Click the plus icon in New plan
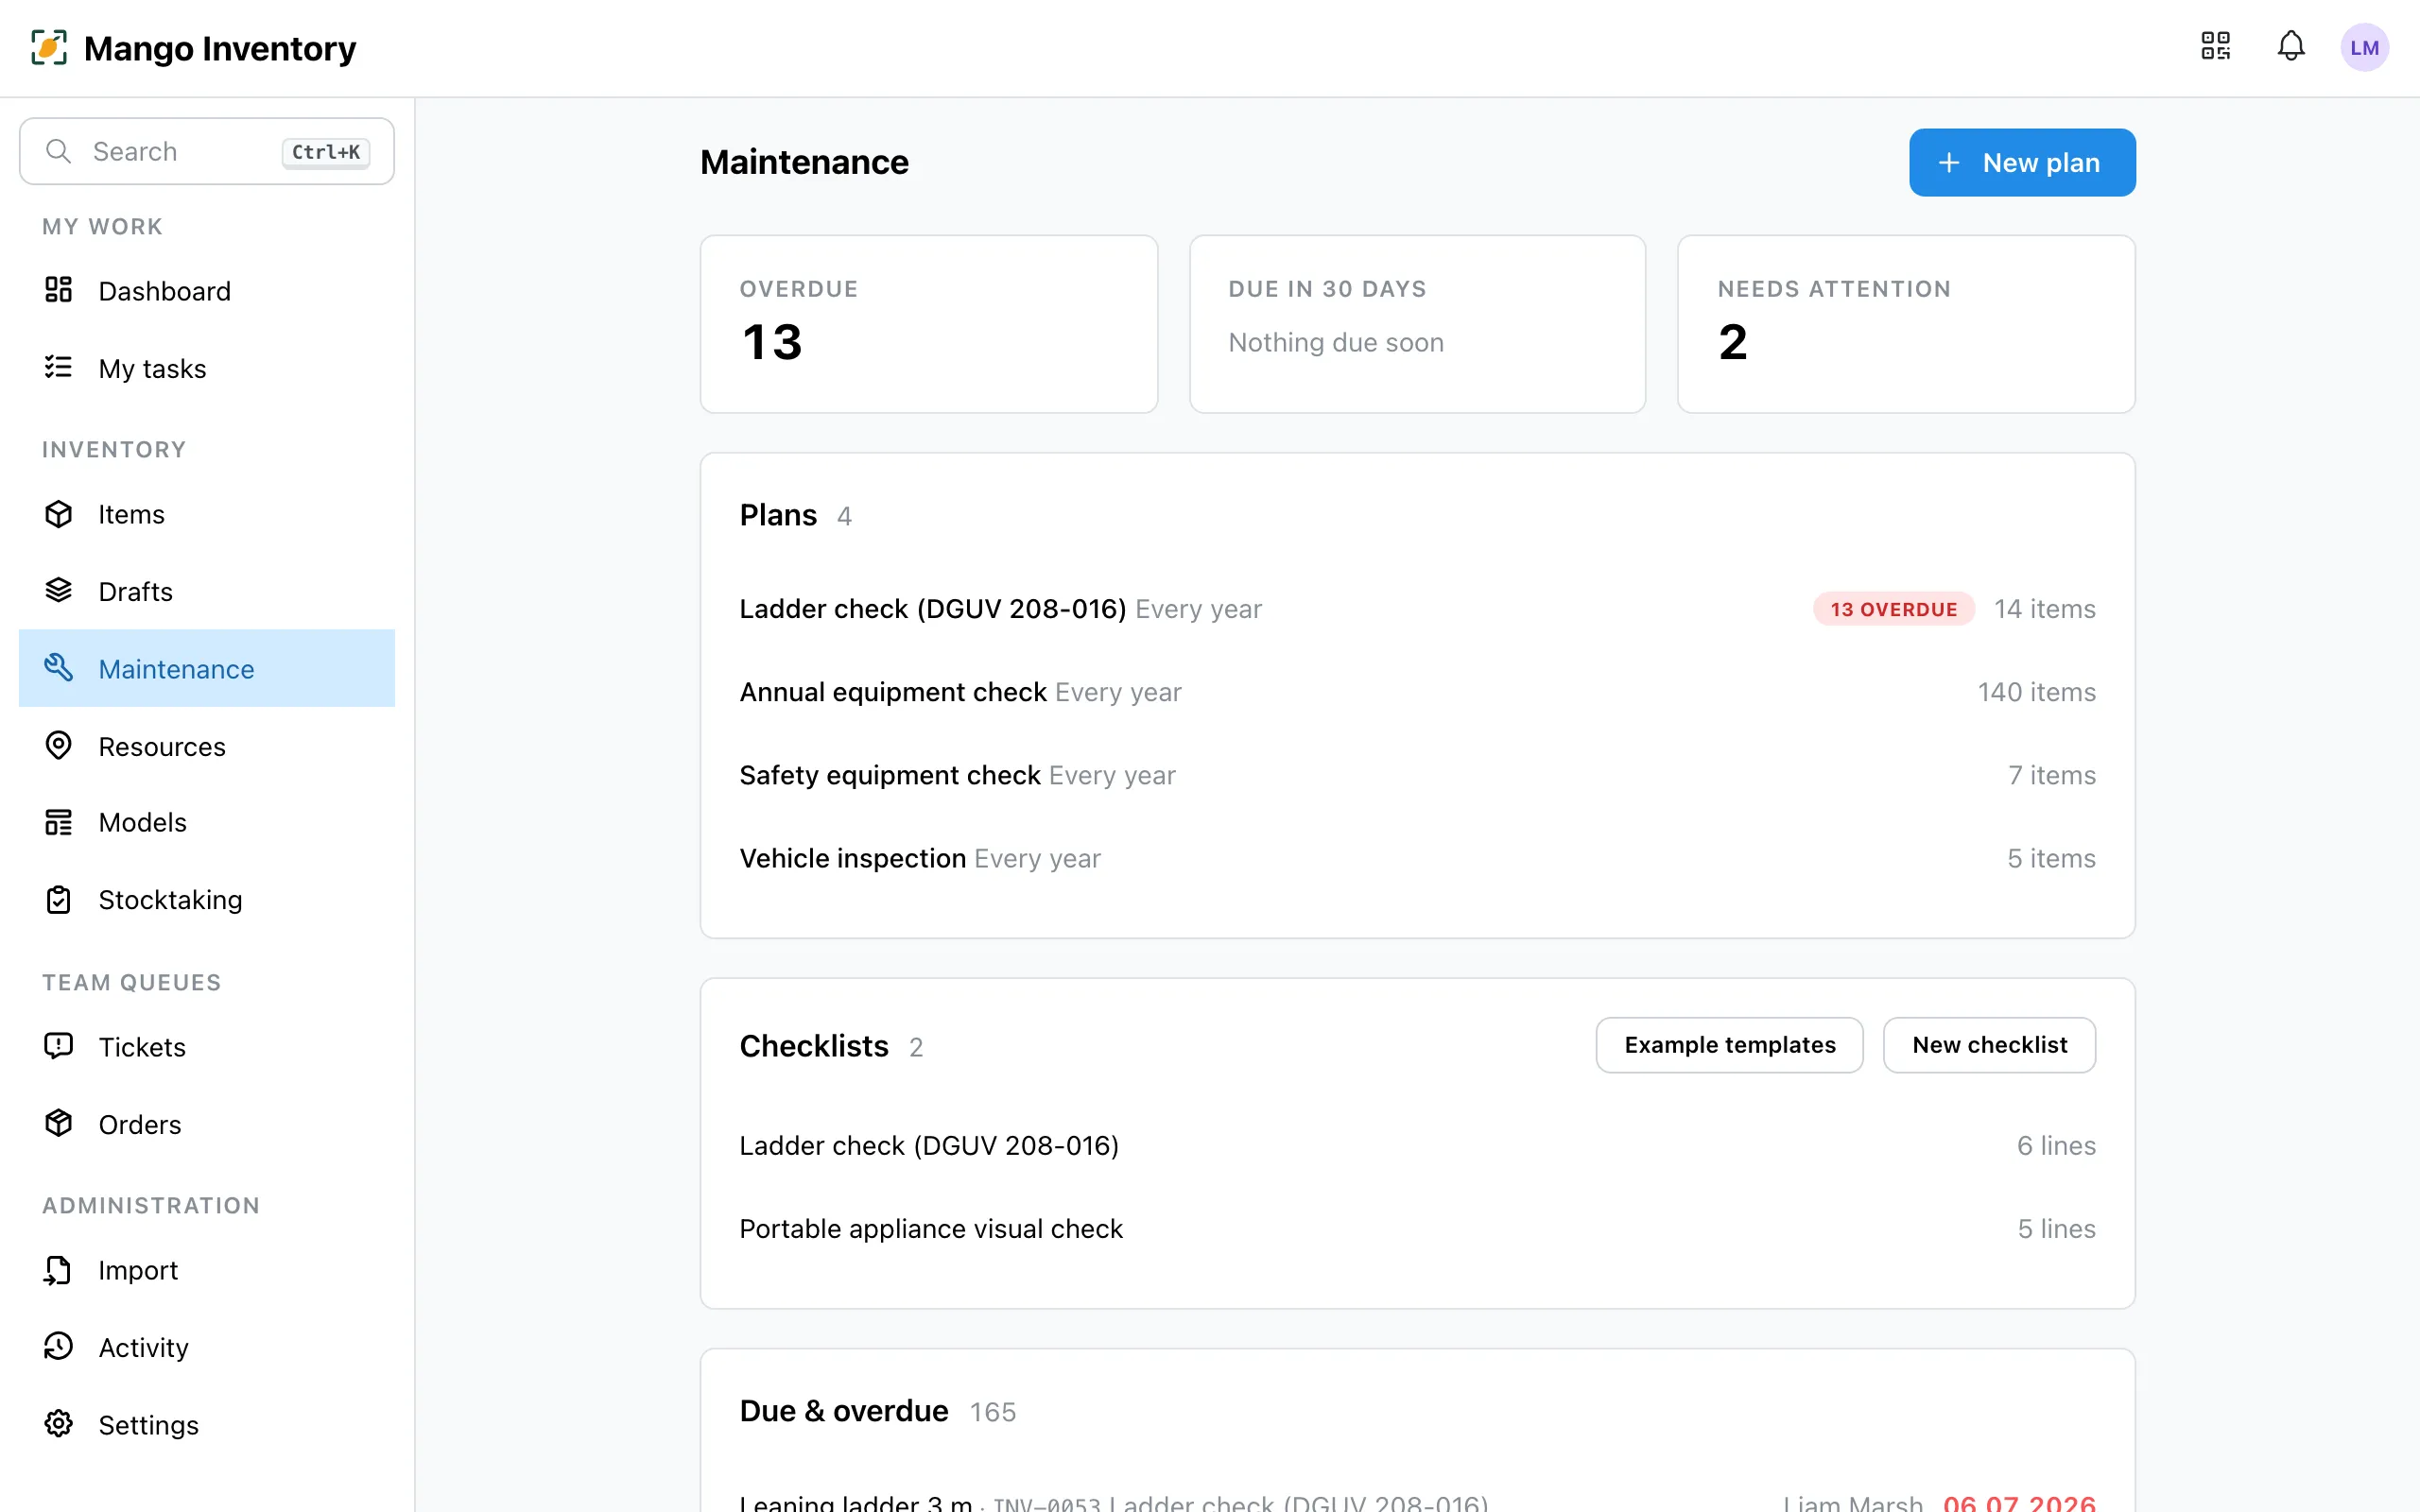Viewport: 2420px width, 1512px height. (x=1949, y=162)
